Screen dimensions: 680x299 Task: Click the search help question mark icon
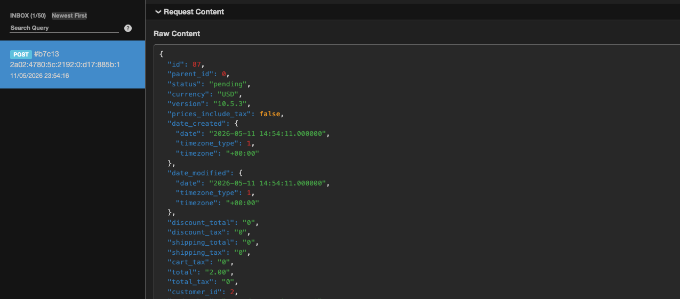coord(128,28)
